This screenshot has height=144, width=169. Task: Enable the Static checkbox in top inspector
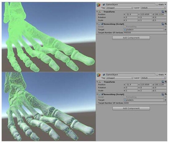(x=157, y=5)
